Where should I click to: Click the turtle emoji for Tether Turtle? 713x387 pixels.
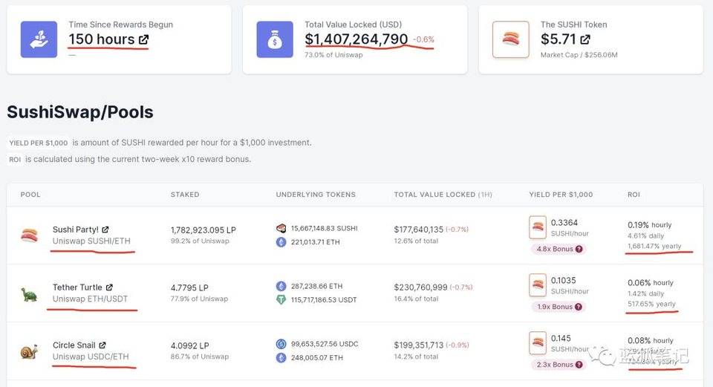point(29,293)
